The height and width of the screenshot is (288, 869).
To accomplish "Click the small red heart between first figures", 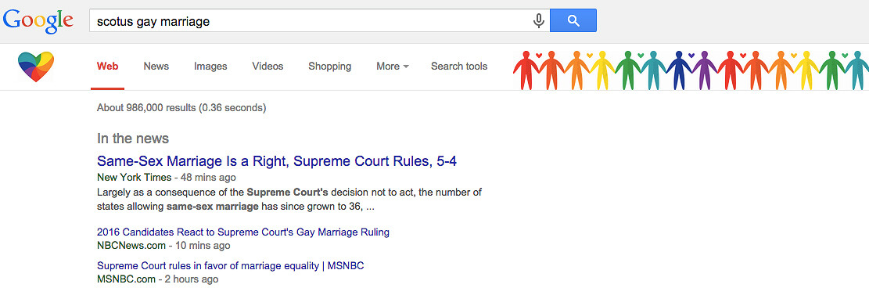I will point(539,55).
